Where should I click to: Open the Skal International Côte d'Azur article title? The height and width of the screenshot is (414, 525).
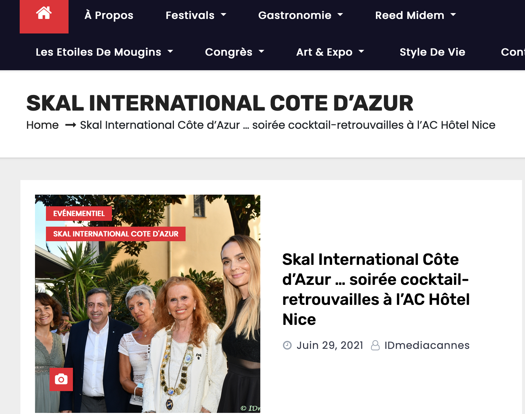376,289
